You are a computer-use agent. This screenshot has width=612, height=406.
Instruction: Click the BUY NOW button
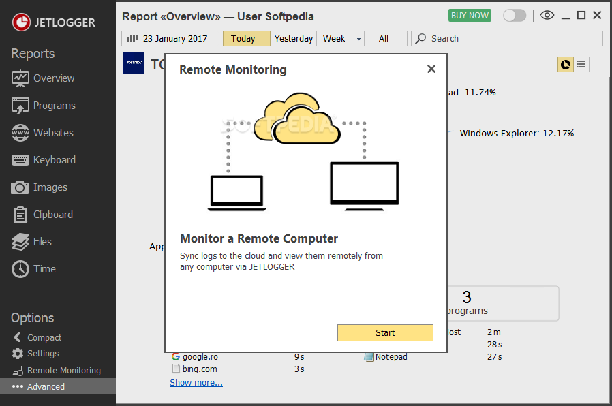point(470,16)
